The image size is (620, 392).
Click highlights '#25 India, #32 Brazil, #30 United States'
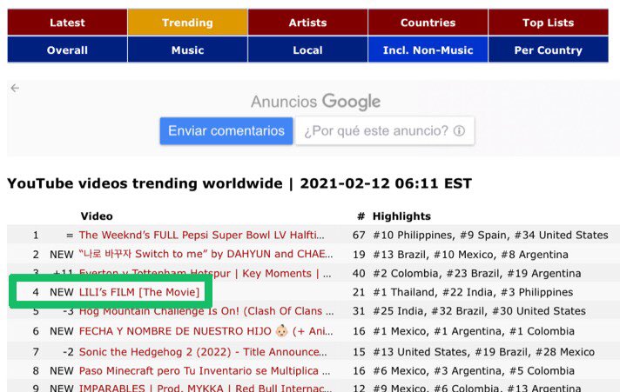[x=479, y=311]
